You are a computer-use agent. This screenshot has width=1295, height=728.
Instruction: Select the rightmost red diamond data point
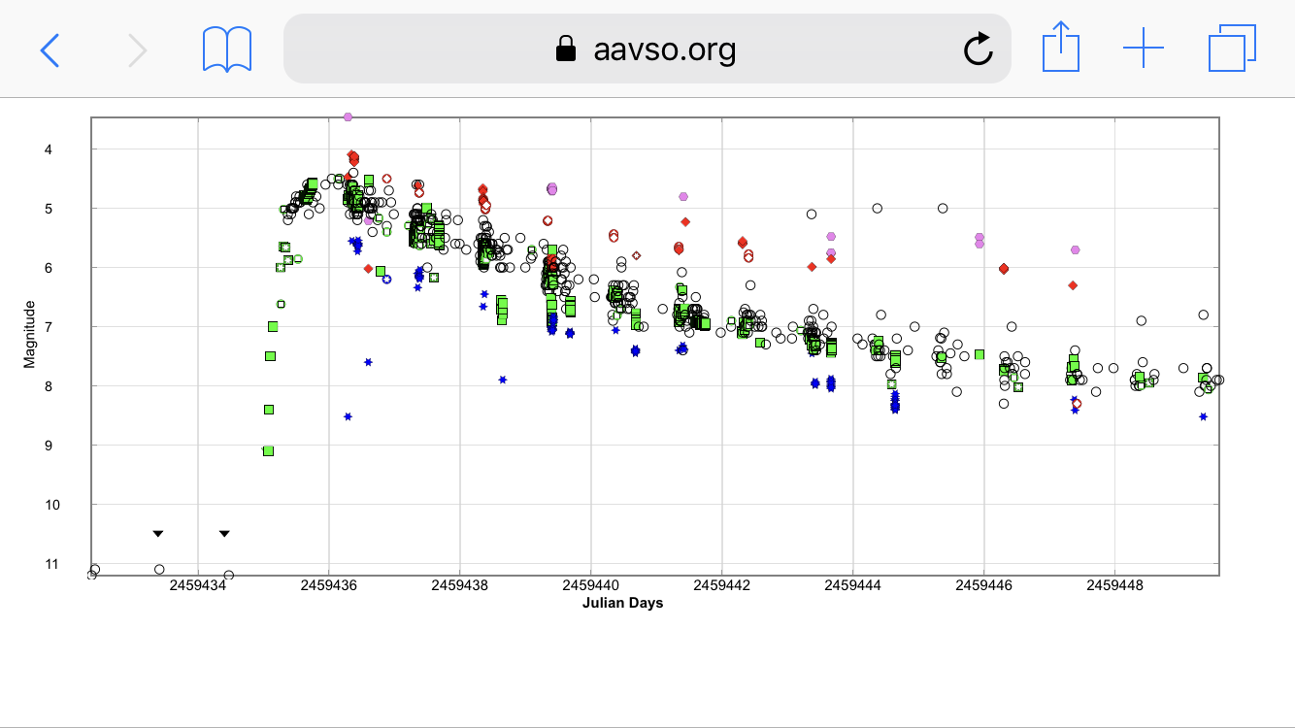pos(1073,285)
